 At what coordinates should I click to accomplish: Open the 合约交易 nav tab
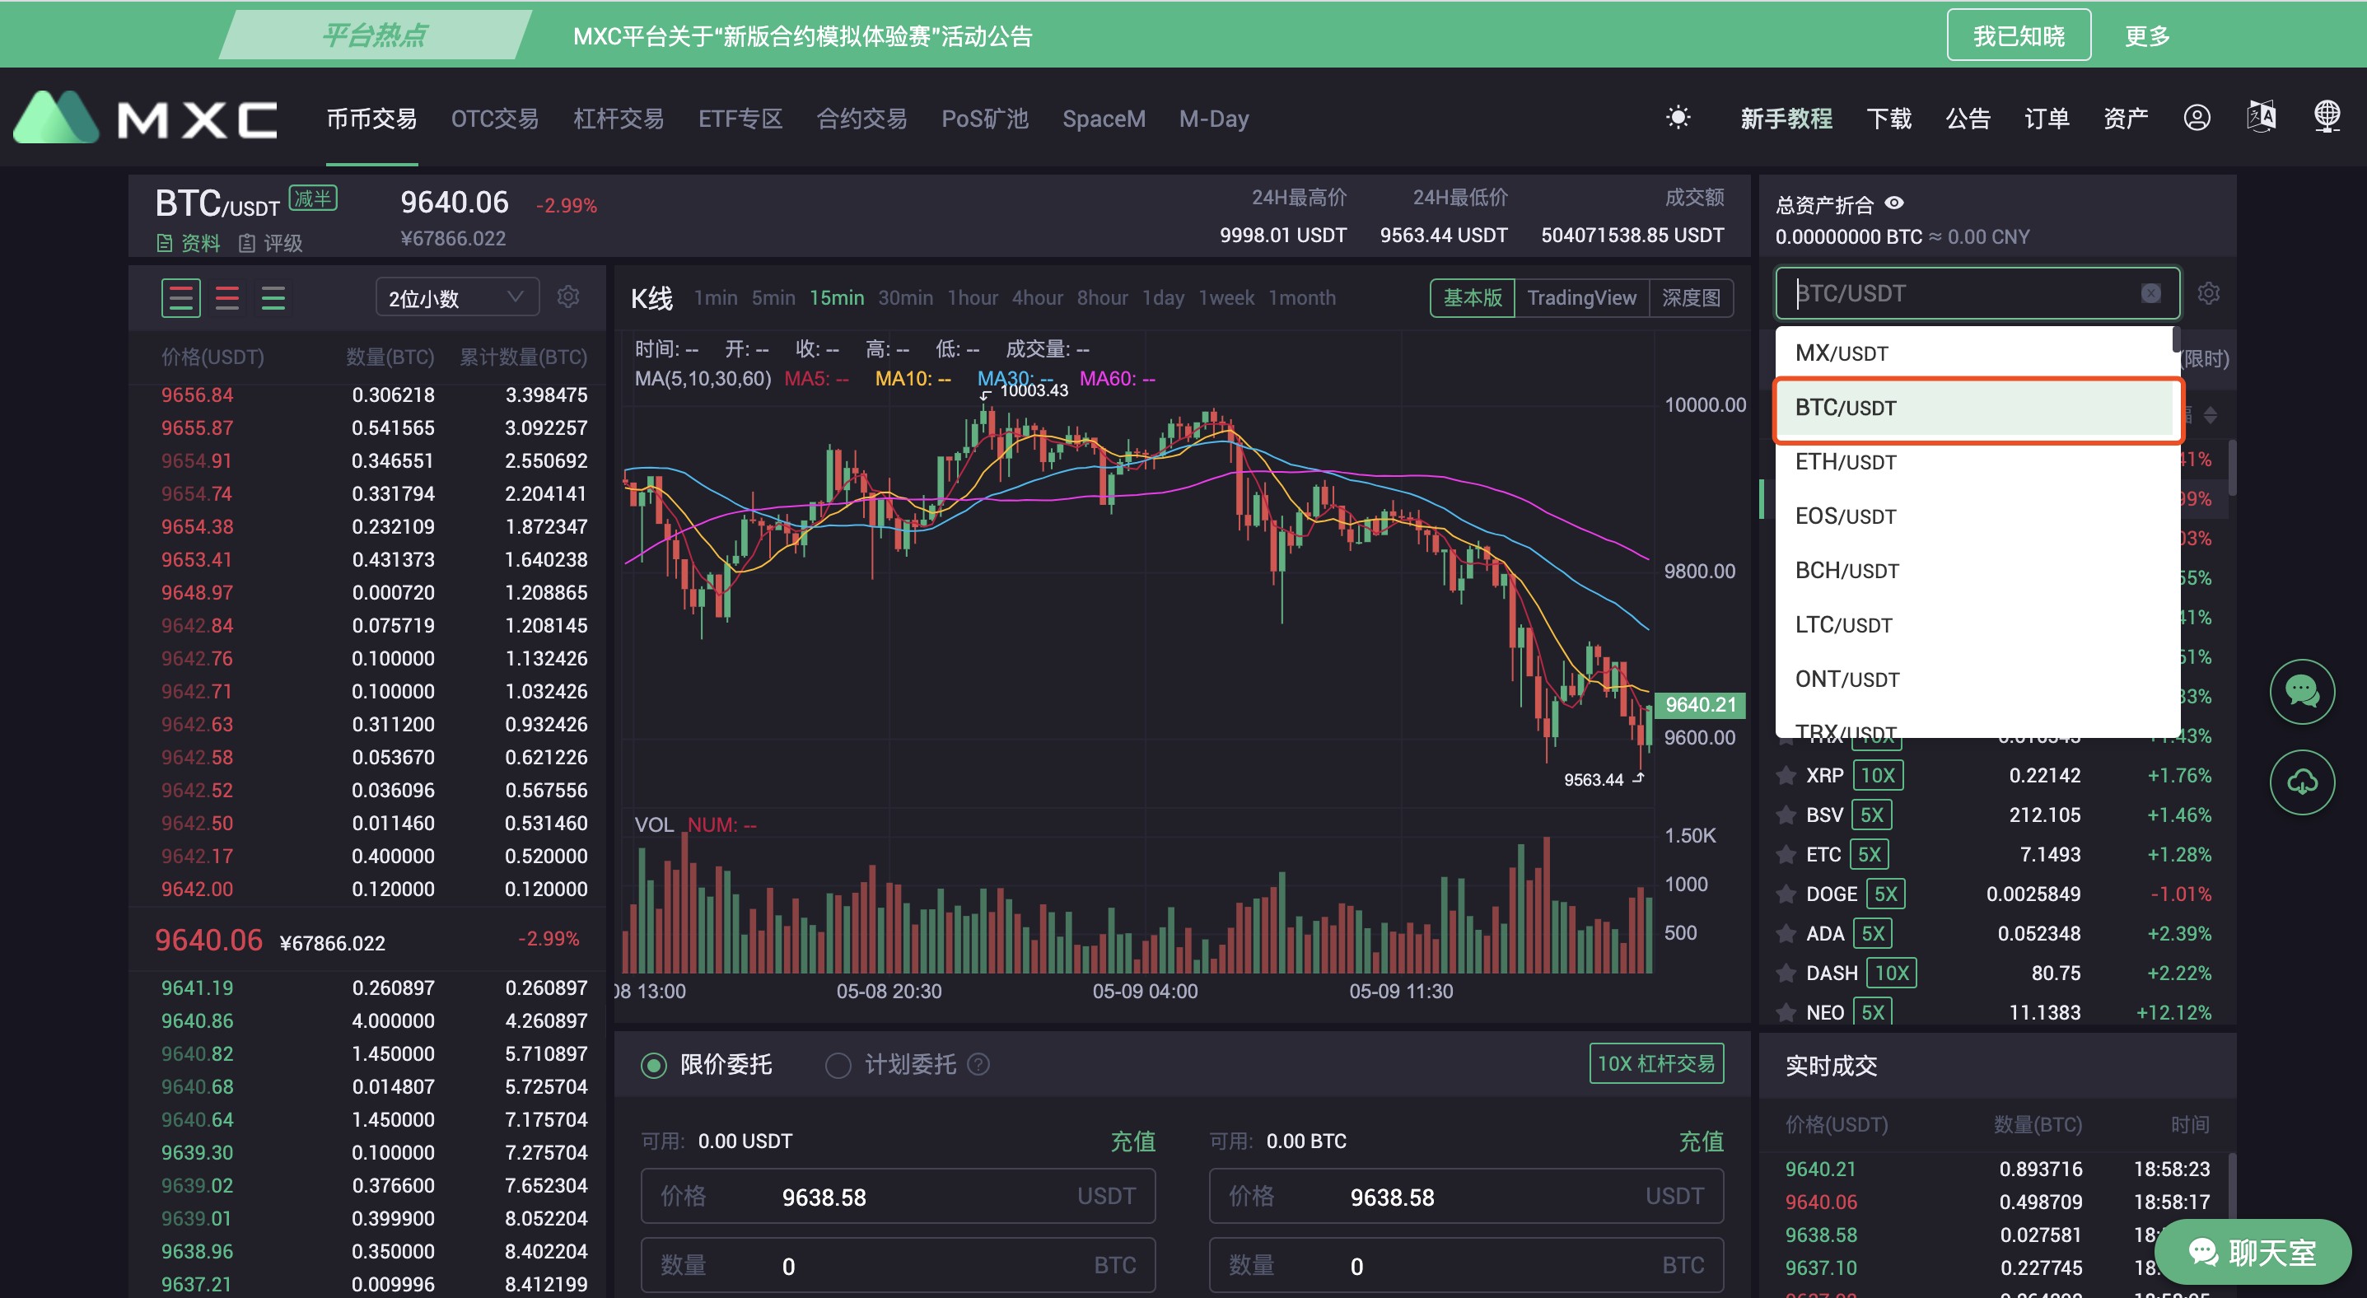pyautogui.click(x=862, y=119)
